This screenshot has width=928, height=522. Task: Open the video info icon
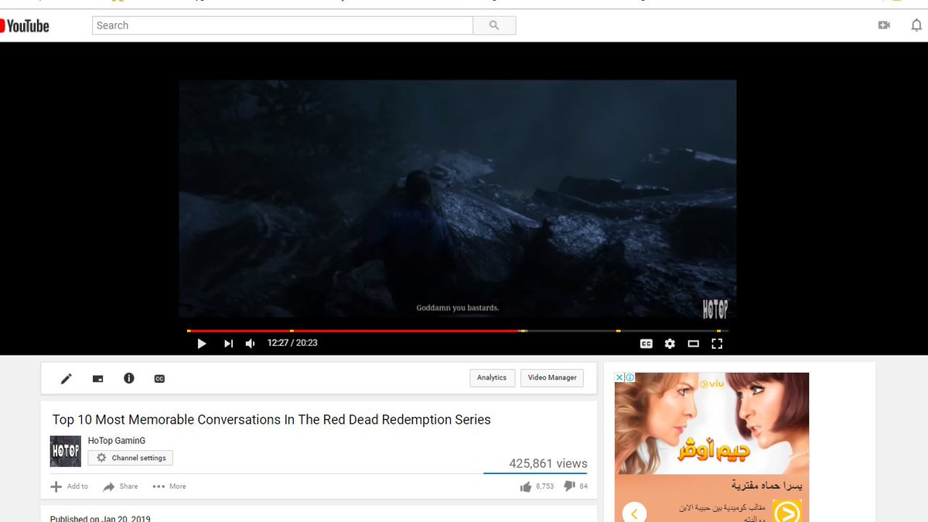tap(129, 378)
